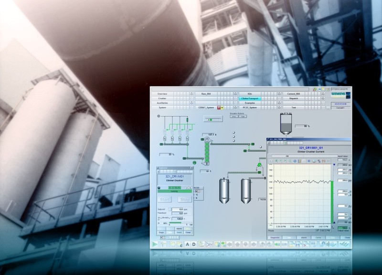Screen dimensions: 382x275
Task: Click the 'A' icon in bottom toolbar
Action: coord(188,244)
